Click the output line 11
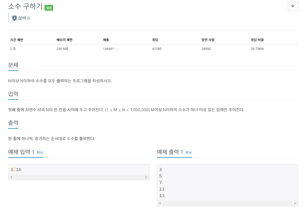 [x=162, y=189]
